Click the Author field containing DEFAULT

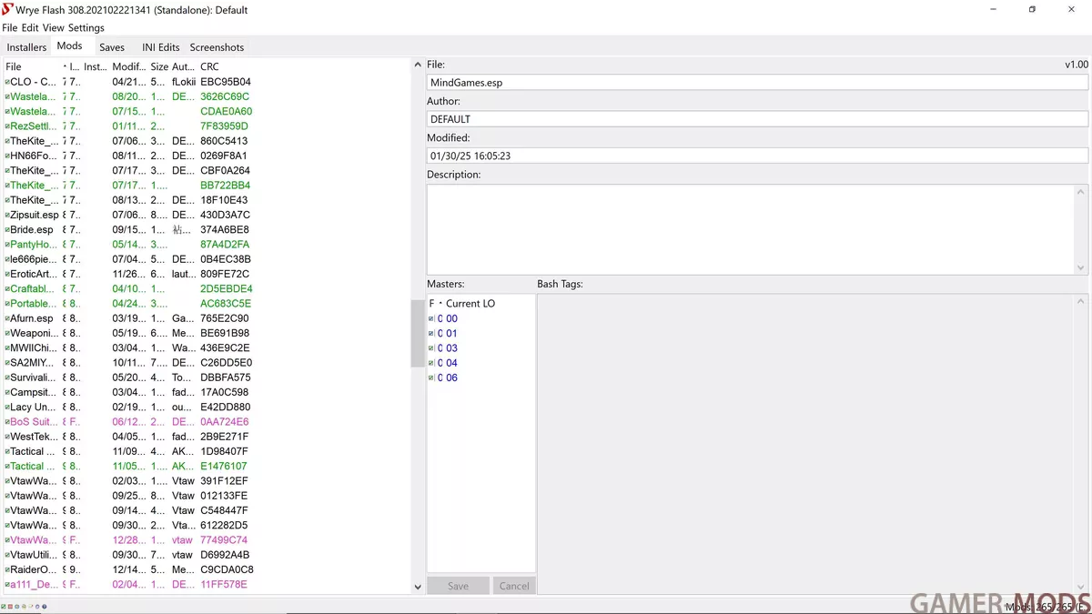pyautogui.click(x=757, y=119)
